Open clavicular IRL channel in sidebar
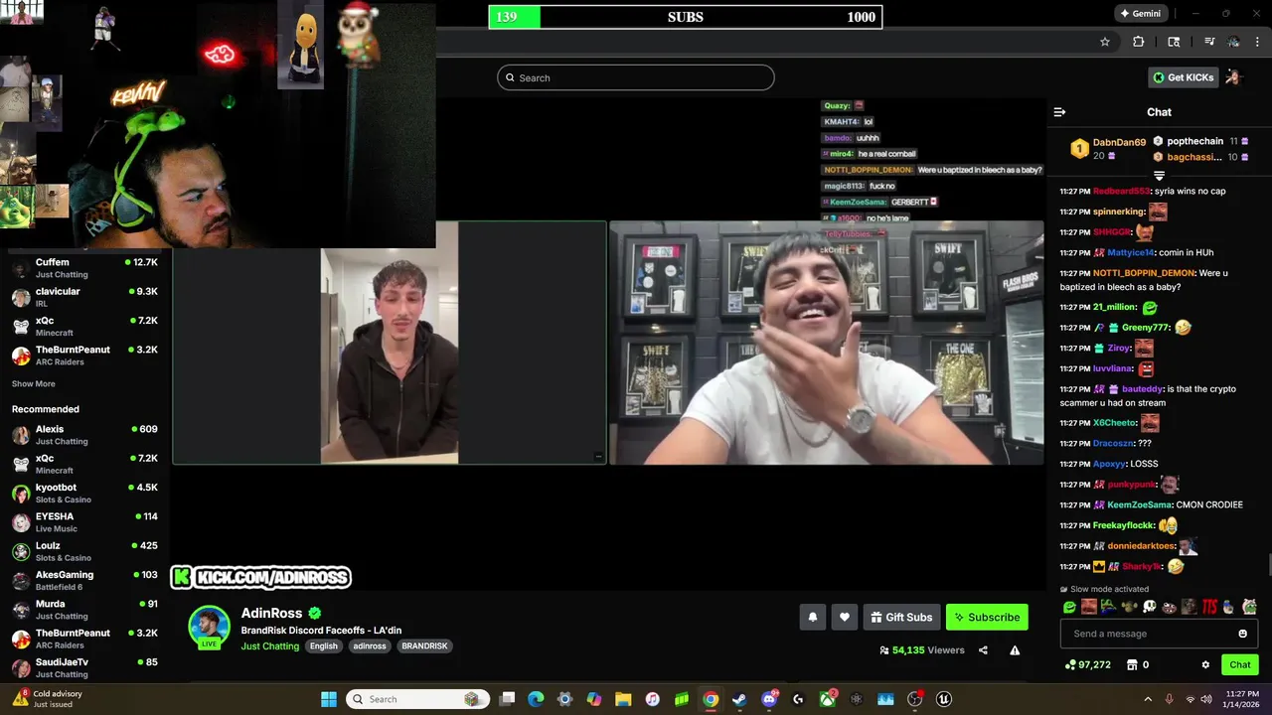Image resolution: width=1272 pixels, height=715 pixels. [84, 297]
